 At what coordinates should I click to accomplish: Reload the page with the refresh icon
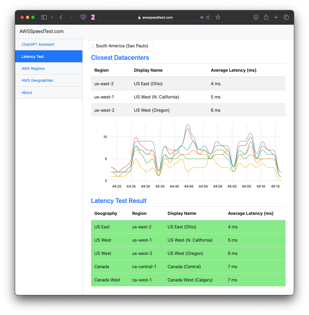208,18
